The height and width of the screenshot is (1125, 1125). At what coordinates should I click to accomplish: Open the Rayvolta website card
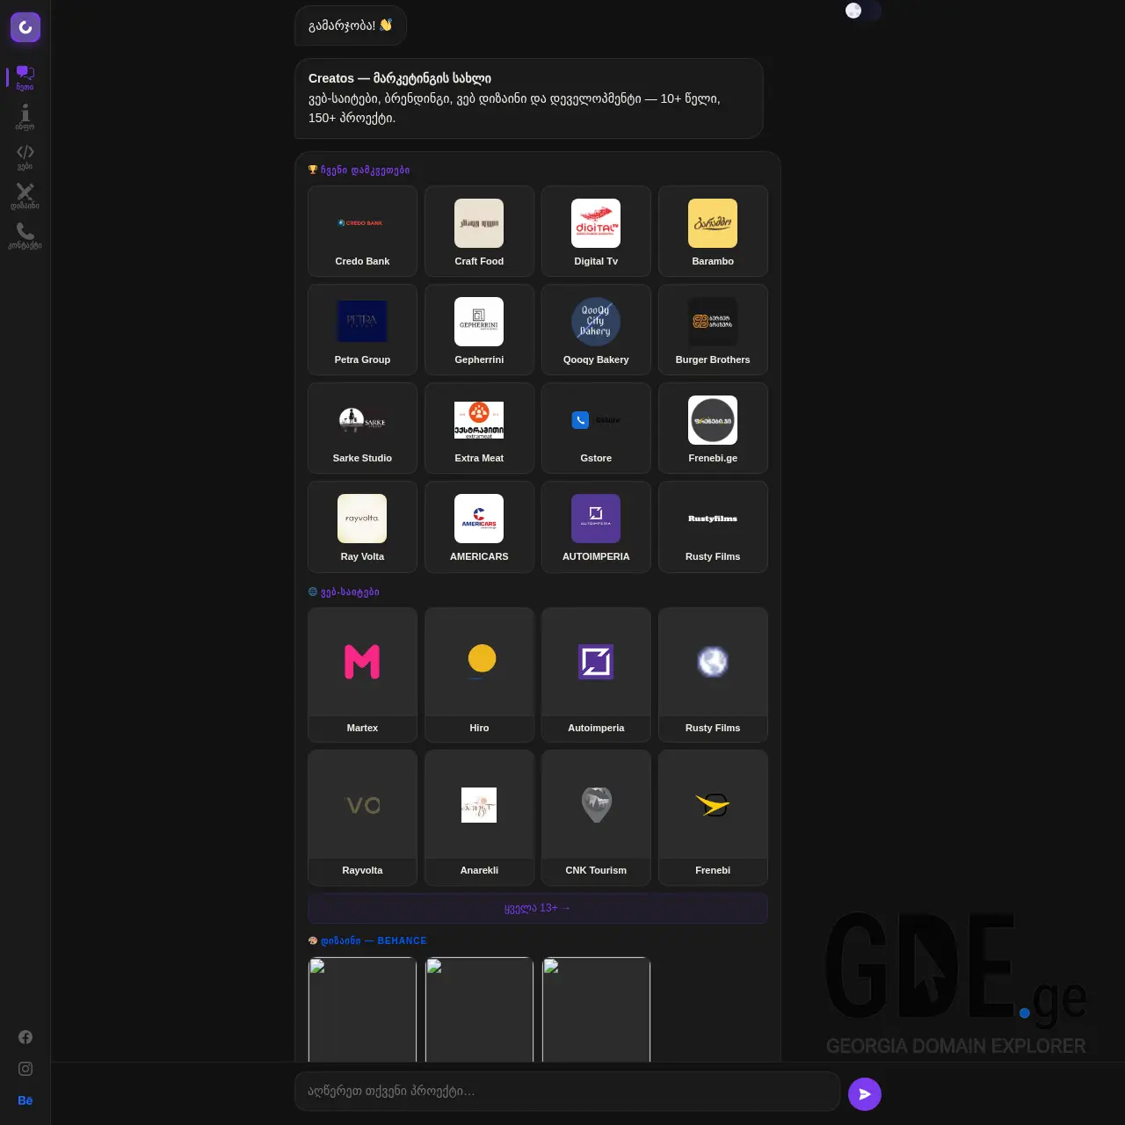362,817
